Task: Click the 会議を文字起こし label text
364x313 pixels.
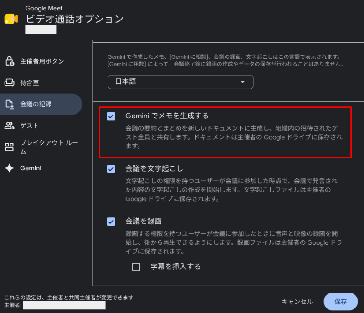Action: point(154,169)
